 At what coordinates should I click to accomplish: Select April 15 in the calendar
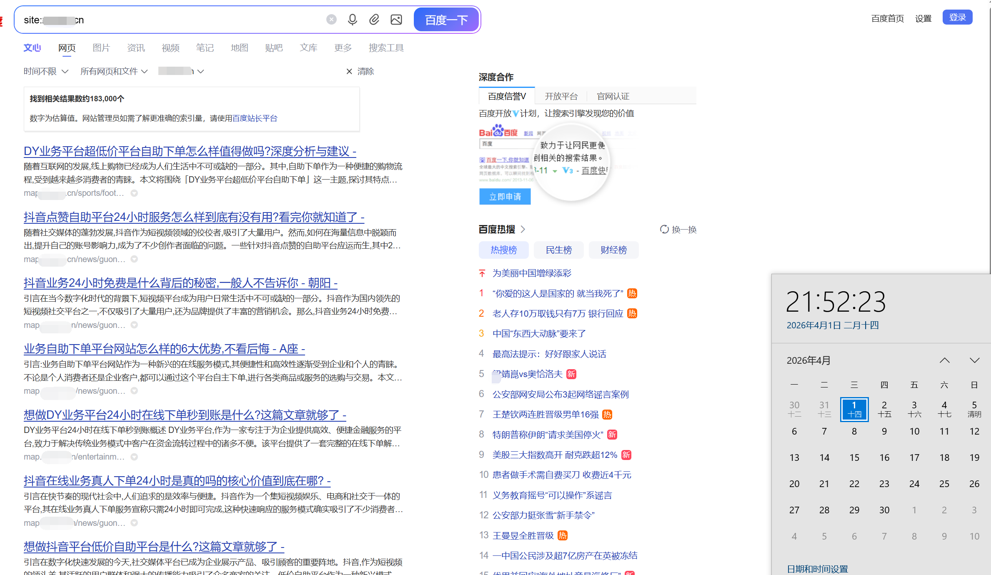854,457
